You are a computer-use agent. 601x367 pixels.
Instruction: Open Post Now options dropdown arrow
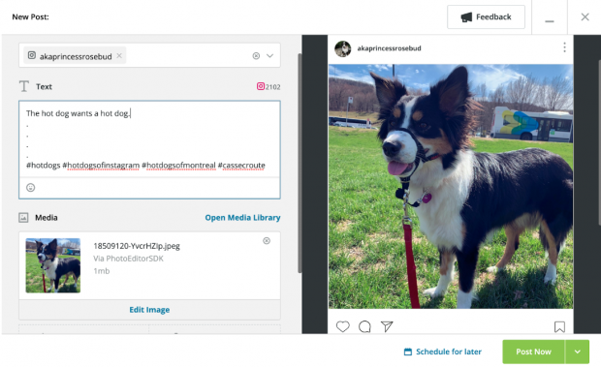click(x=577, y=352)
